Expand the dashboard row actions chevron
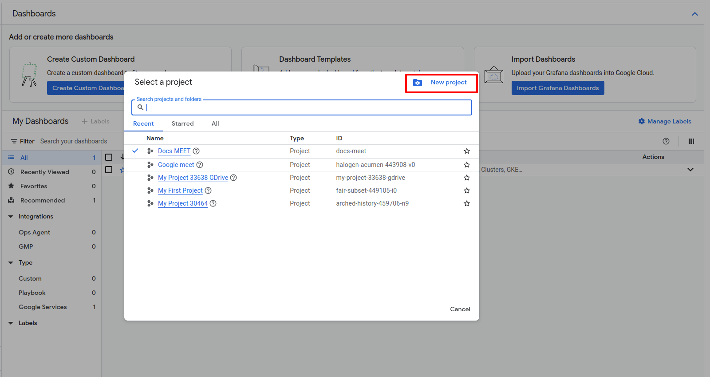Screen dimensions: 710x377 690,169
